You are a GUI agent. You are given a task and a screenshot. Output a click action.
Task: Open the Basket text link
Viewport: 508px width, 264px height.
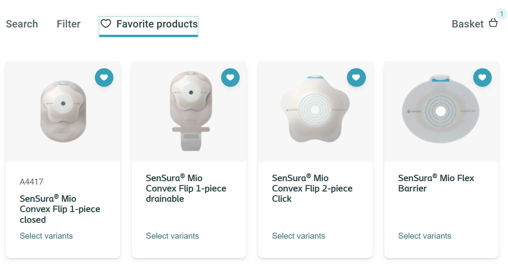click(468, 24)
